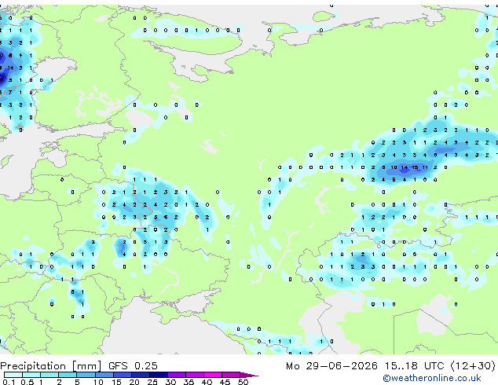Click the '15..18 UTC' time range text
Viewport: 498px width, 385px height.
(414, 366)
